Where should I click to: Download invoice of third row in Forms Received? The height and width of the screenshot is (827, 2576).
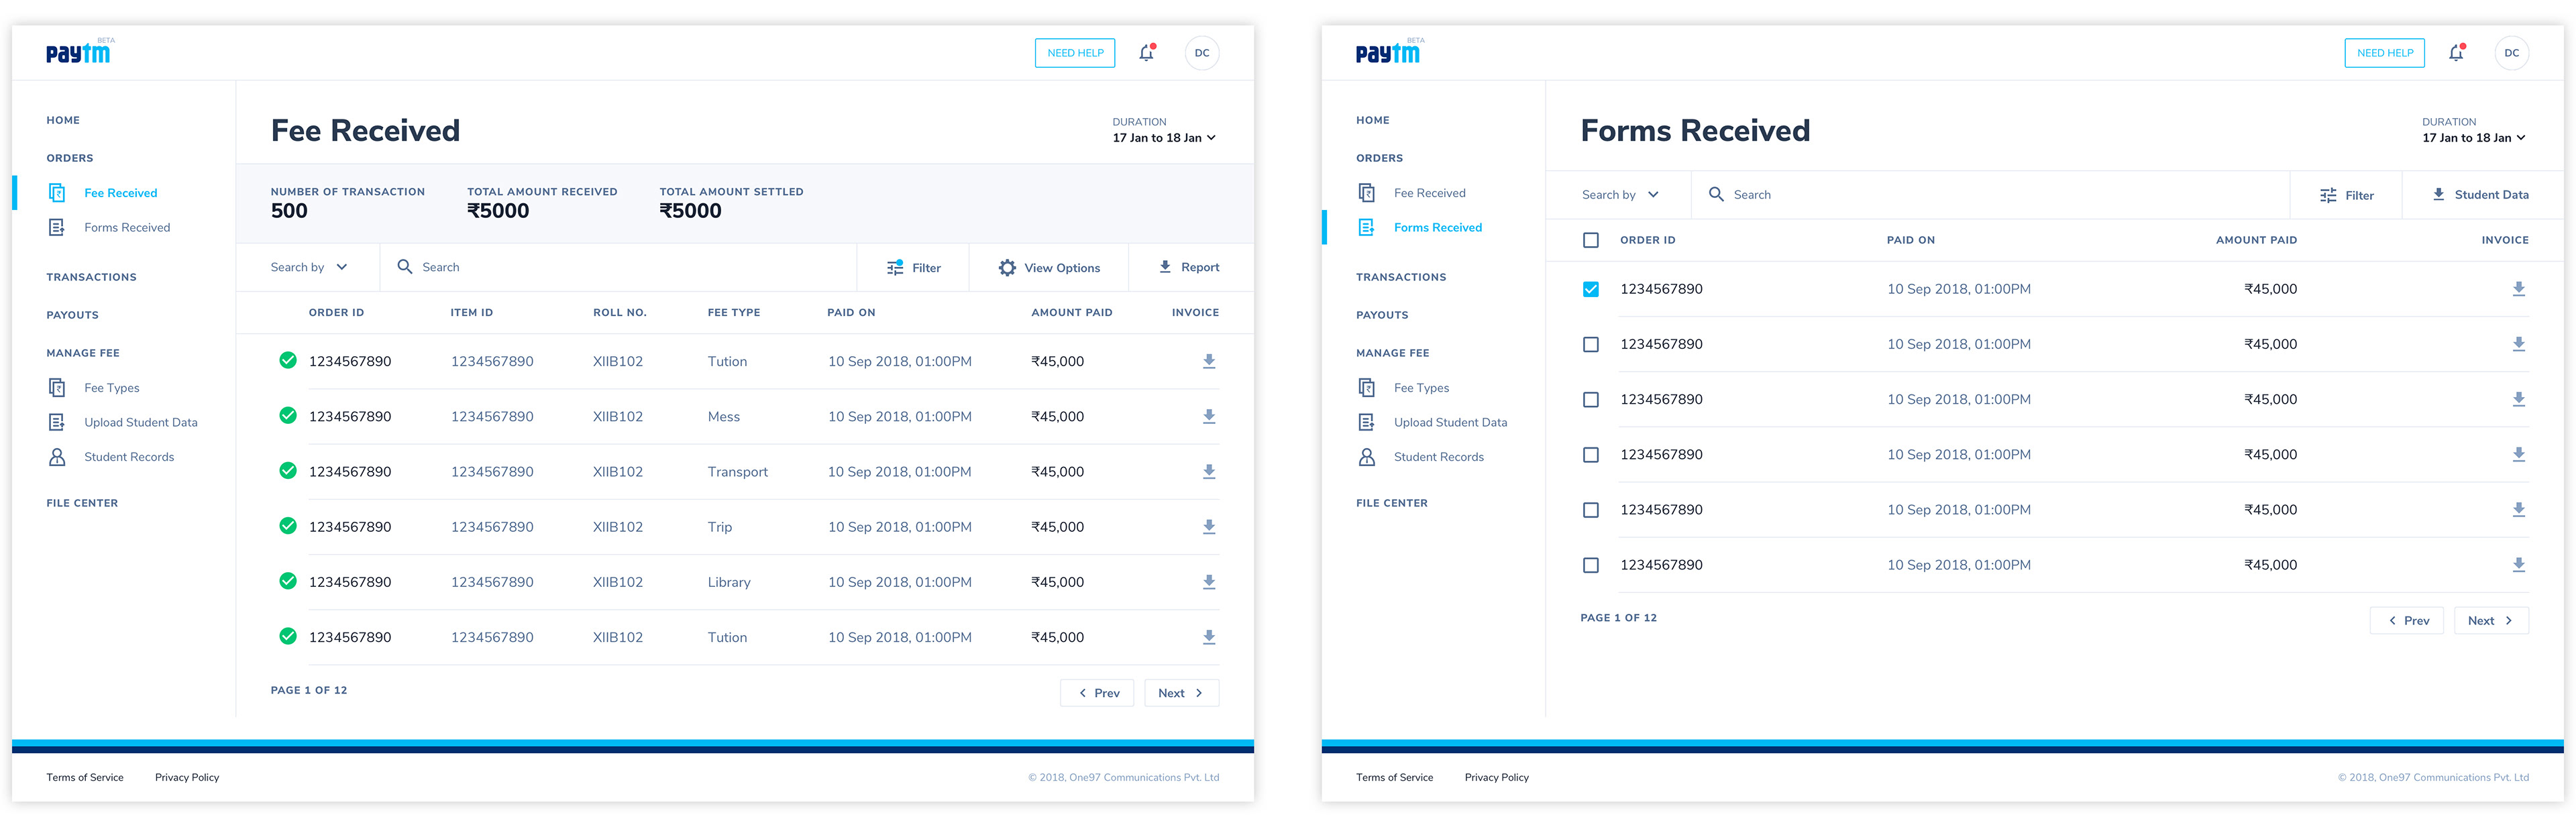2519,399
